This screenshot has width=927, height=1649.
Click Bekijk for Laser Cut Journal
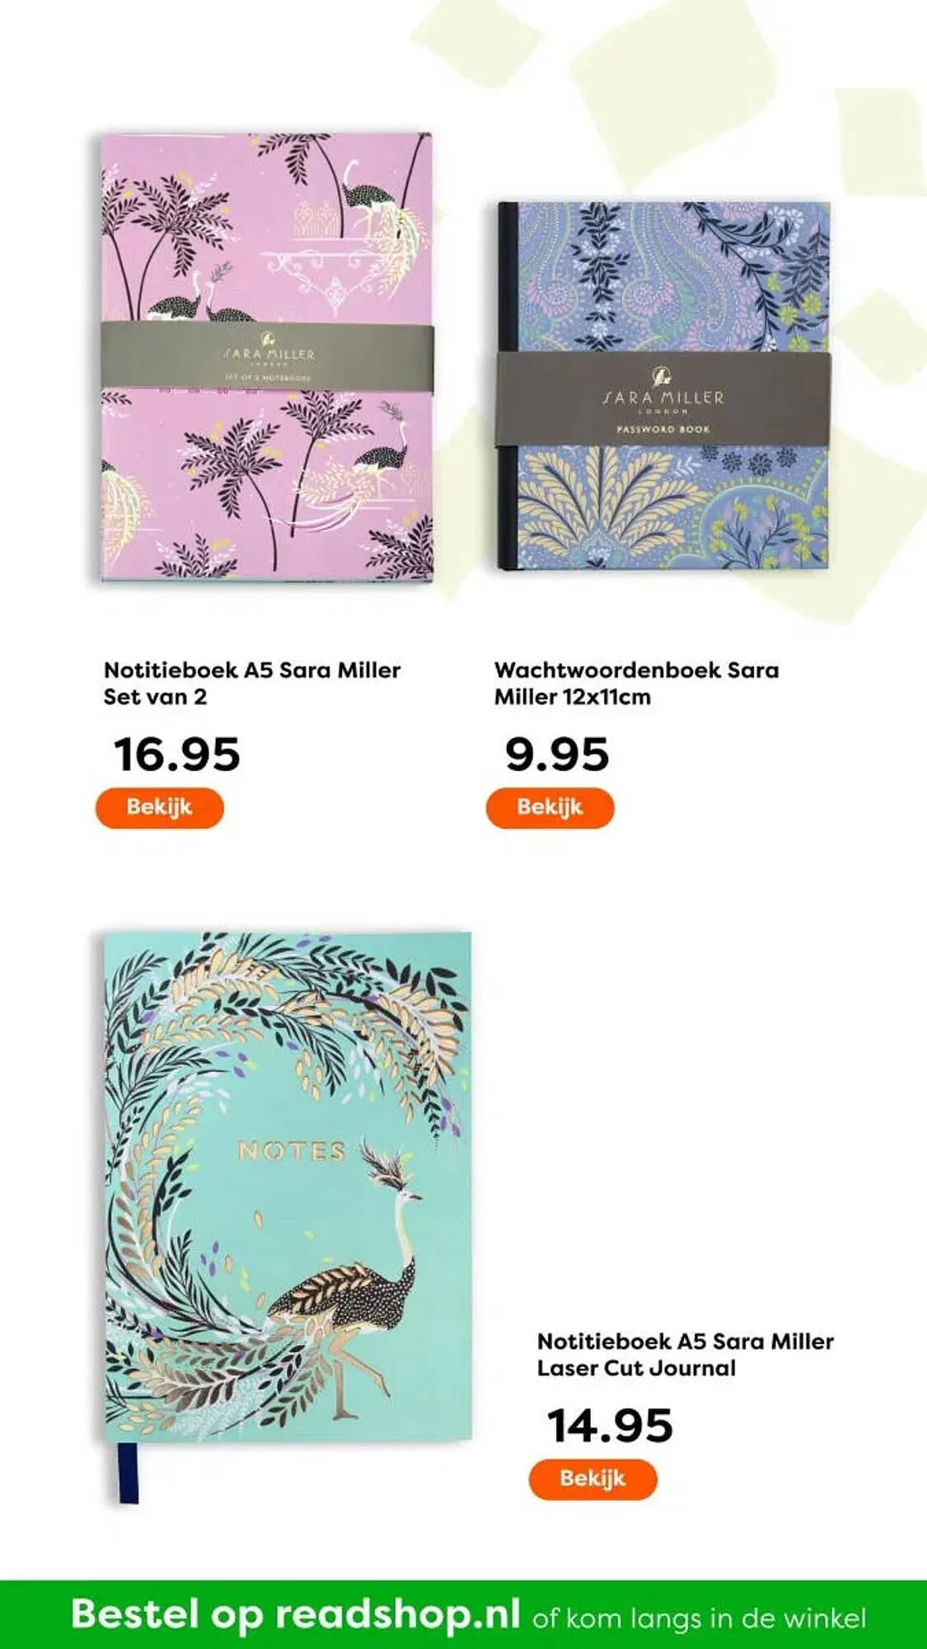[592, 1478]
